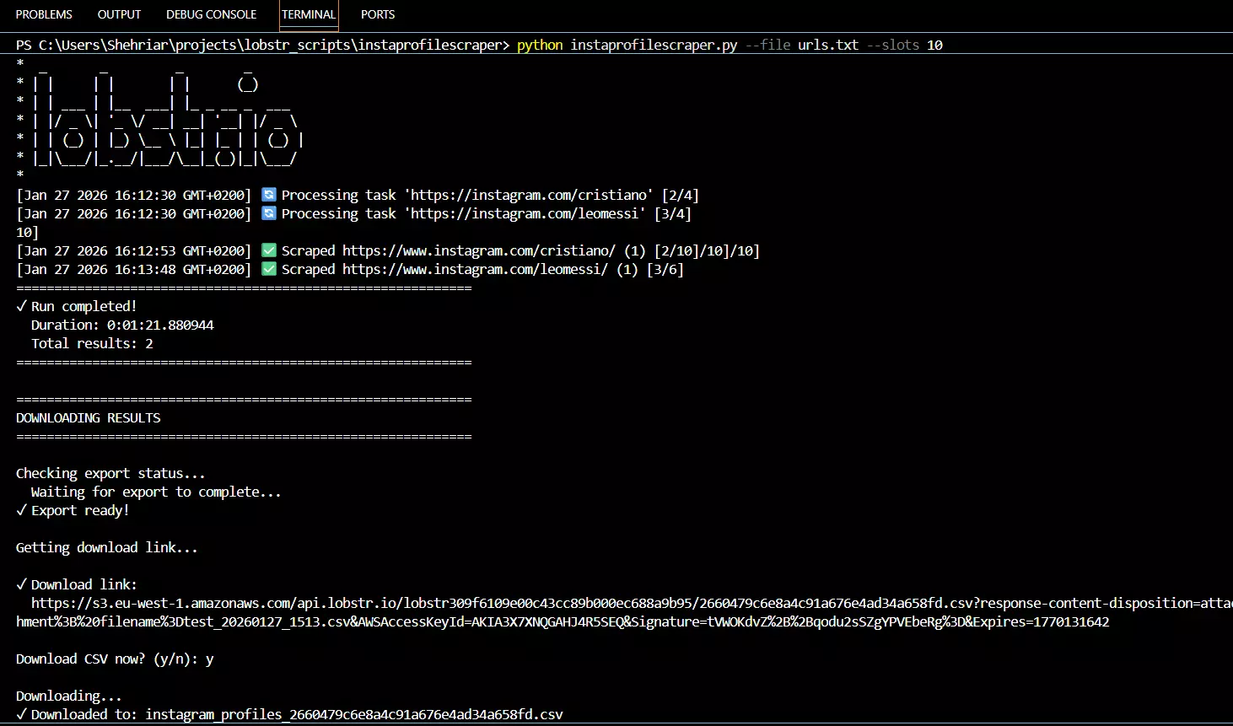Image resolution: width=1233 pixels, height=726 pixels.
Task: Click the blue processing icon on leomessi line
Action: [x=268, y=213]
